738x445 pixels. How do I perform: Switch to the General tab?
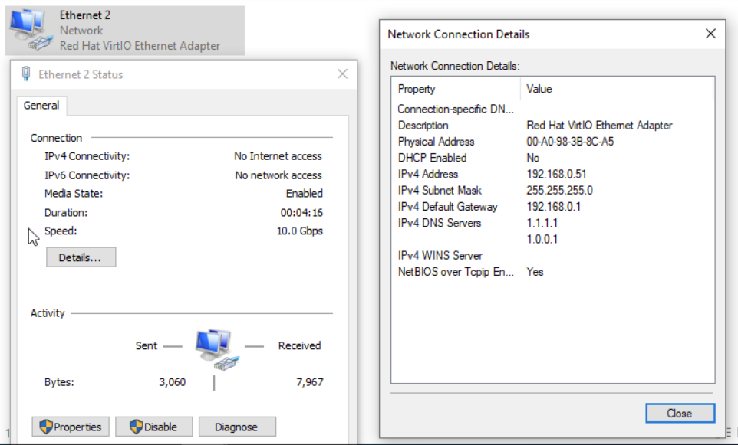pyautogui.click(x=41, y=106)
